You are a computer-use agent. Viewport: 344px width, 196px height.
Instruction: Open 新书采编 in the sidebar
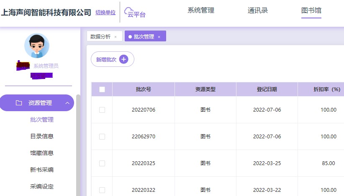42,170
